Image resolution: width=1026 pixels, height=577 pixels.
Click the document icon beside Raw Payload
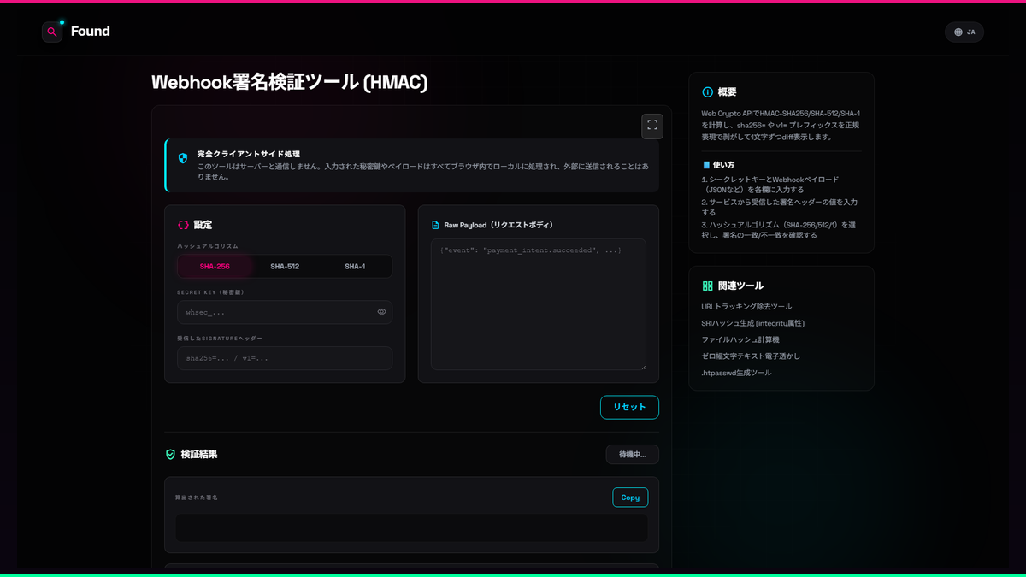coord(435,225)
